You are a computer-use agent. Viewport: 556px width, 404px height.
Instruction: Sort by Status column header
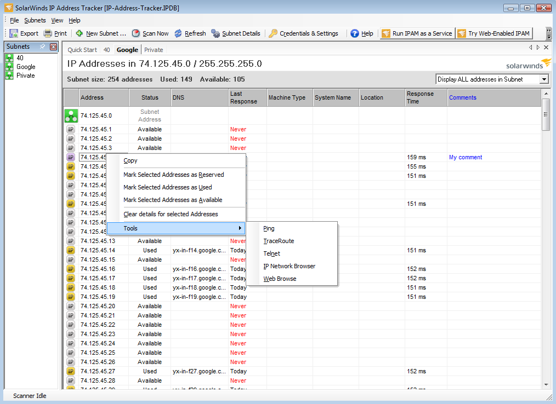pyautogui.click(x=150, y=98)
